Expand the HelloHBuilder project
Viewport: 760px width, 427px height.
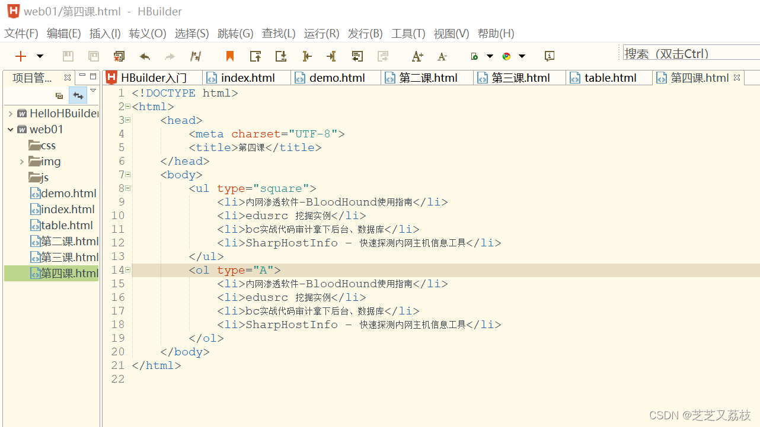10,113
